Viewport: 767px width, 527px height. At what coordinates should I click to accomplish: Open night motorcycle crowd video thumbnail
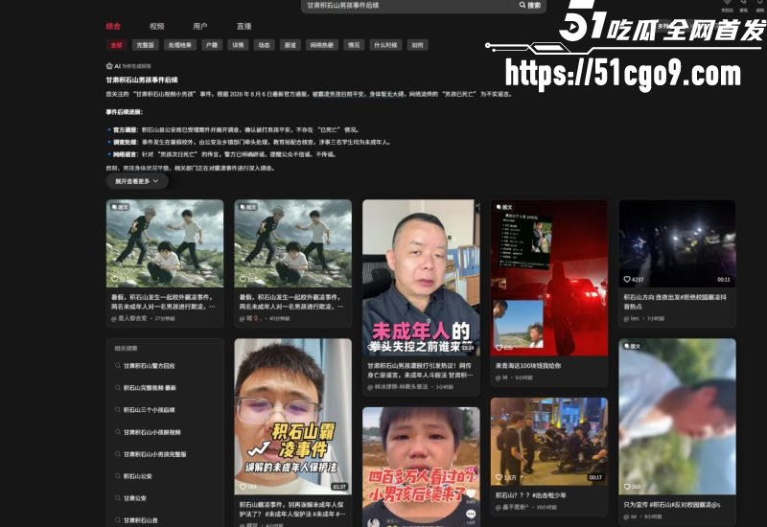549,441
